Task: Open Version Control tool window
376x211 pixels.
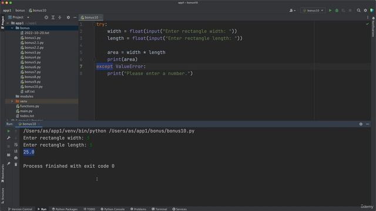Action: [20, 209]
